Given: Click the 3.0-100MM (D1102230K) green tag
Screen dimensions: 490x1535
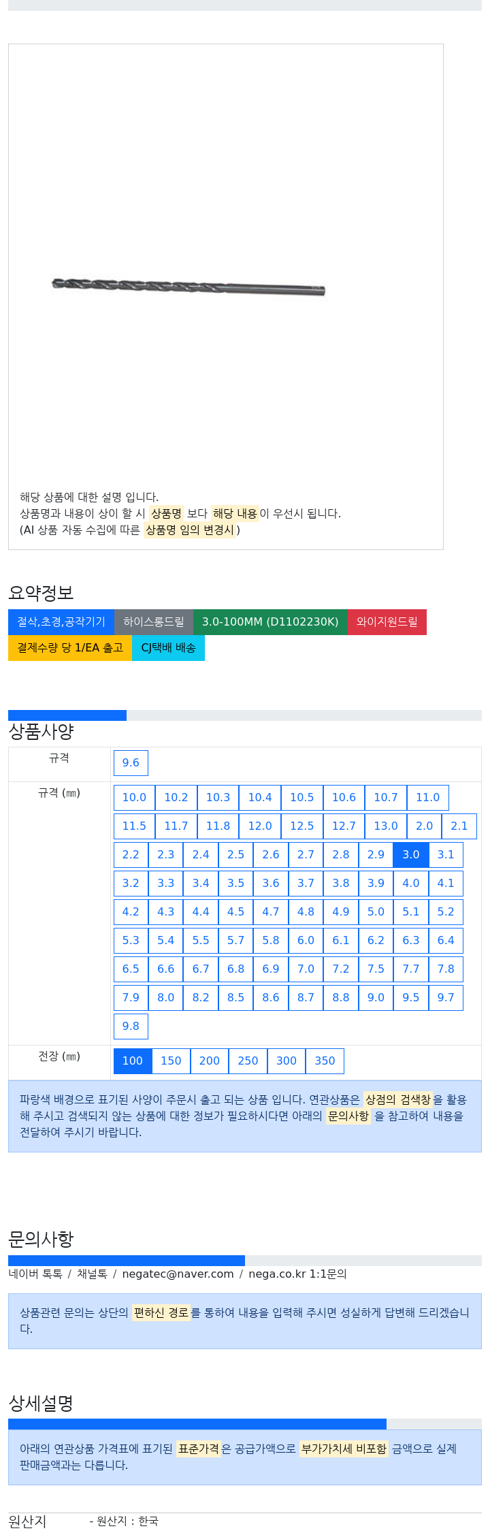Looking at the screenshot, I should click(x=270, y=622).
